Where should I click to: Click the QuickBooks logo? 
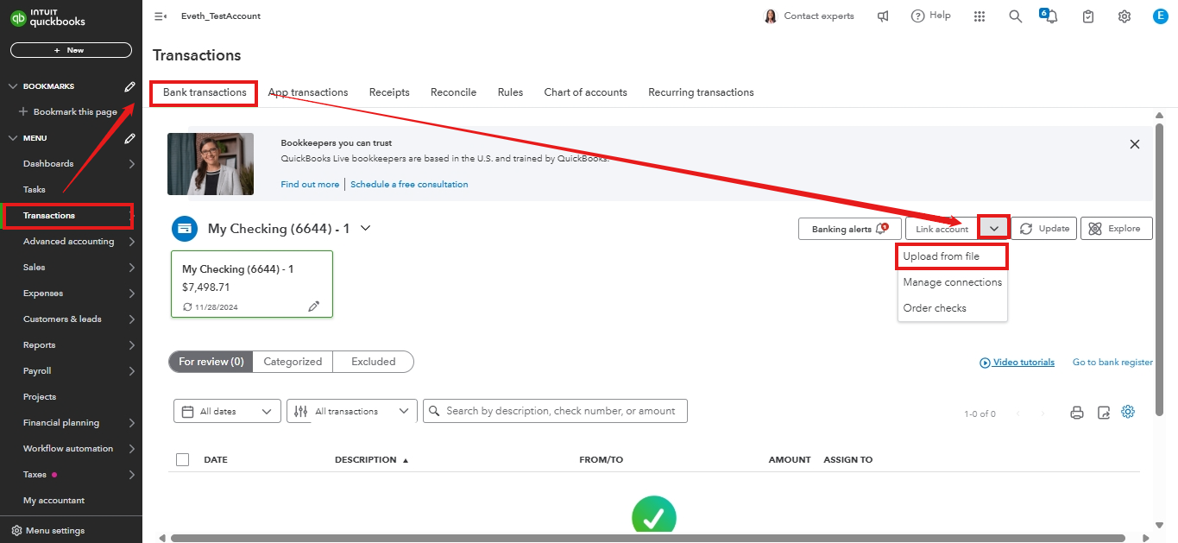[x=47, y=17]
